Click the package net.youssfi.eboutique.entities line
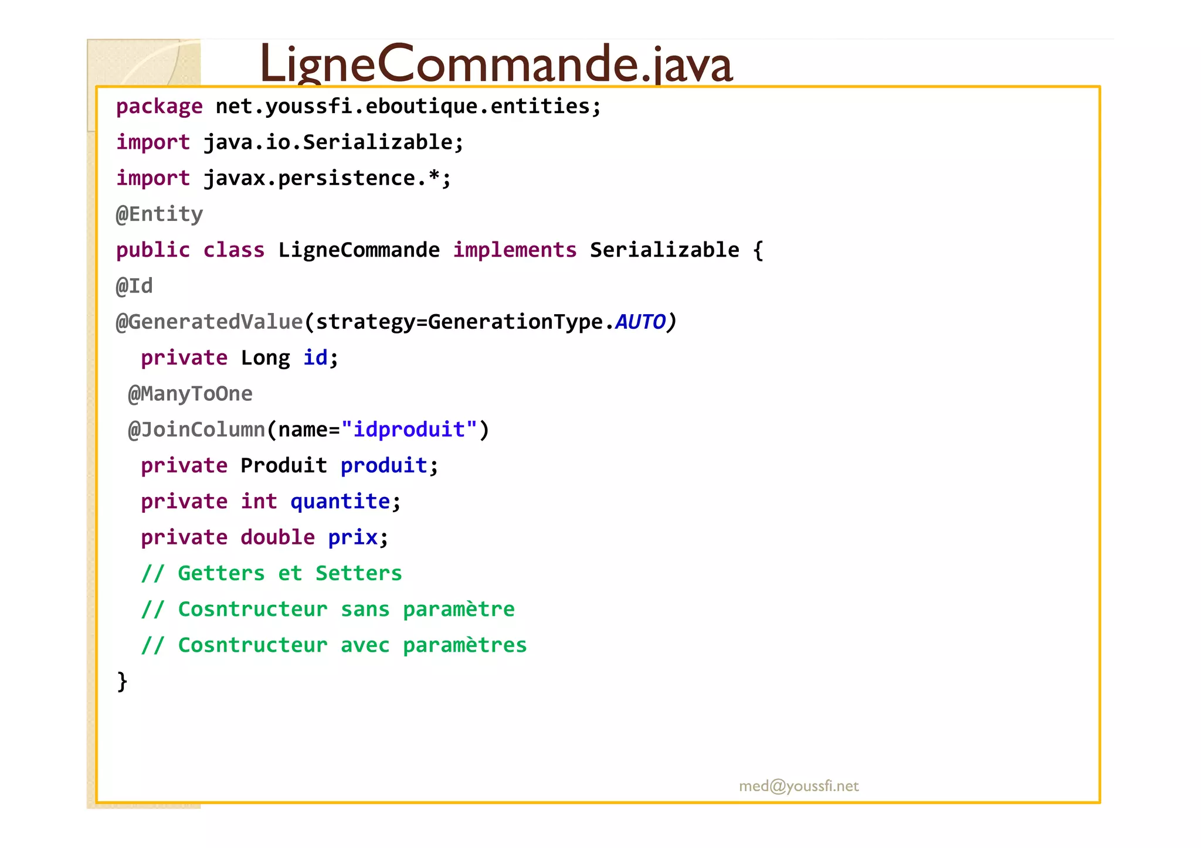Screen dimensions: 1201x848 pos(359,107)
